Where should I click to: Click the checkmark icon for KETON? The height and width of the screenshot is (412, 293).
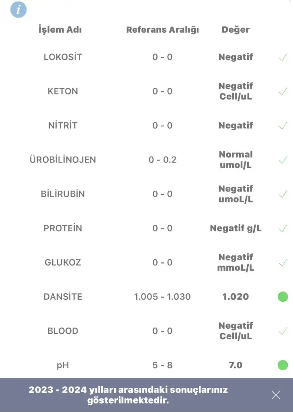[x=283, y=91]
